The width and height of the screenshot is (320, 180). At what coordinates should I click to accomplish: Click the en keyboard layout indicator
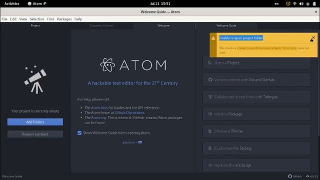click(276, 3)
